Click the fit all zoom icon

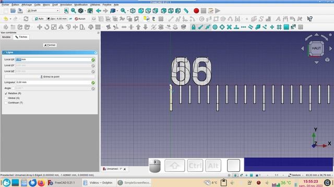(x=66, y=10)
